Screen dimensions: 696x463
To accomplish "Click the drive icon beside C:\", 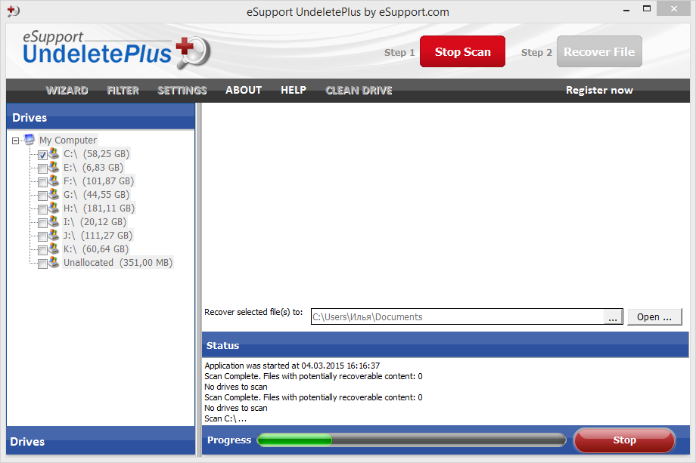I will point(54,153).
